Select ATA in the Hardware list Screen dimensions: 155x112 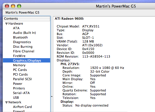(16, 28)
